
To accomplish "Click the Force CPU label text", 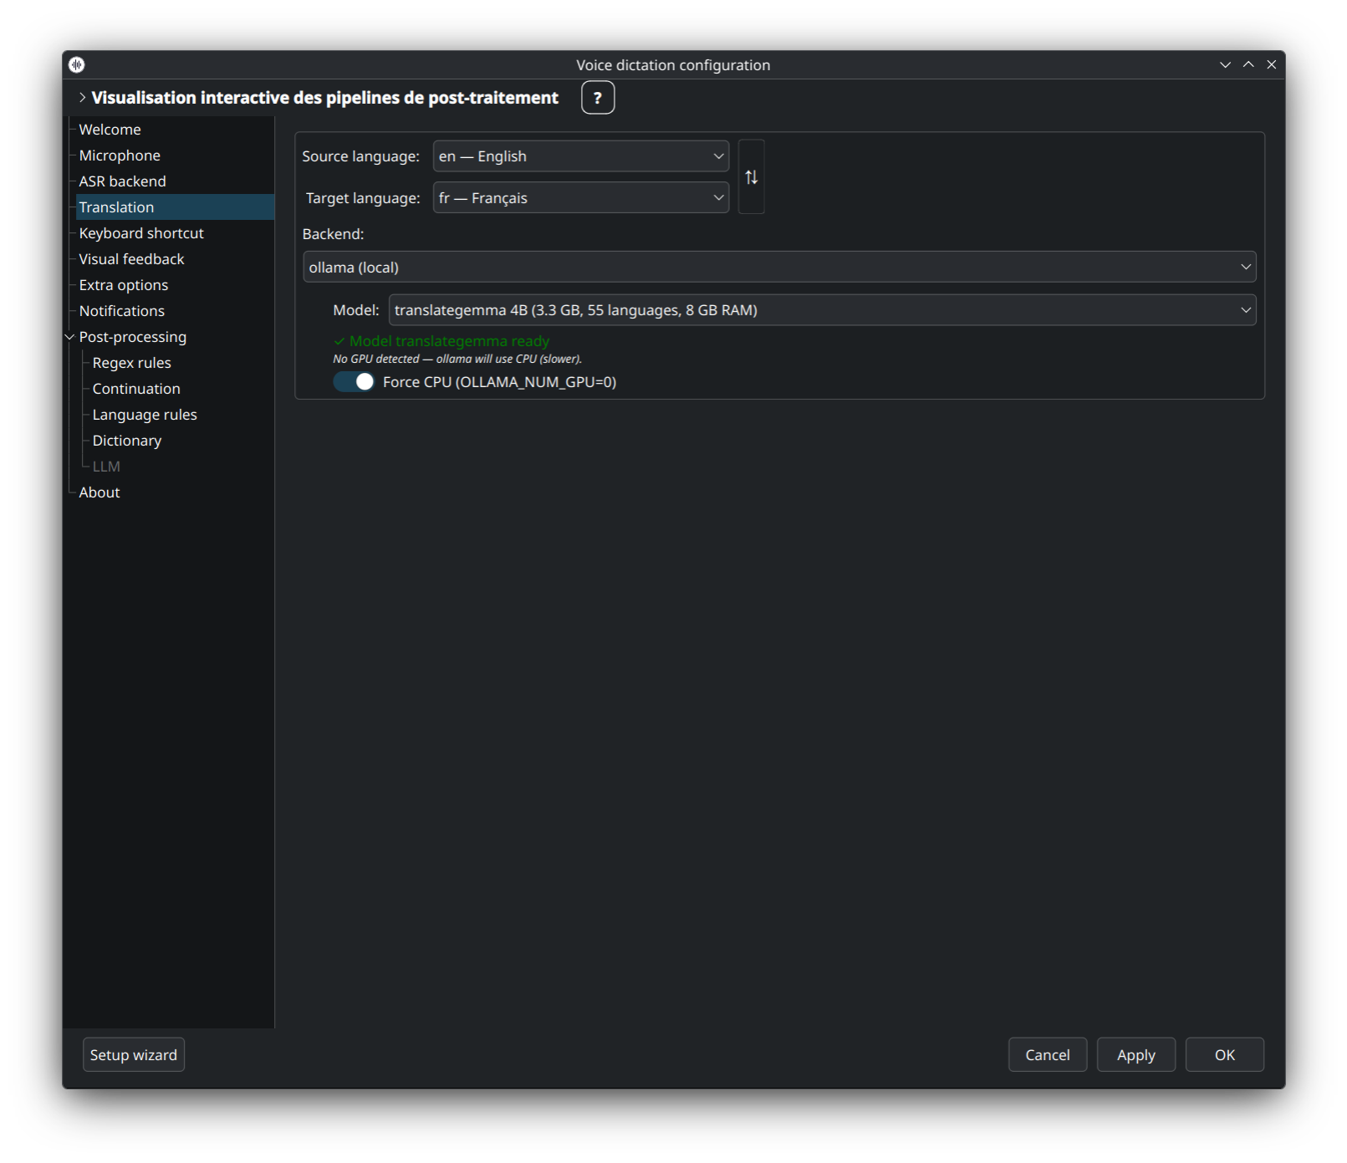I will [x=499, y=382].
